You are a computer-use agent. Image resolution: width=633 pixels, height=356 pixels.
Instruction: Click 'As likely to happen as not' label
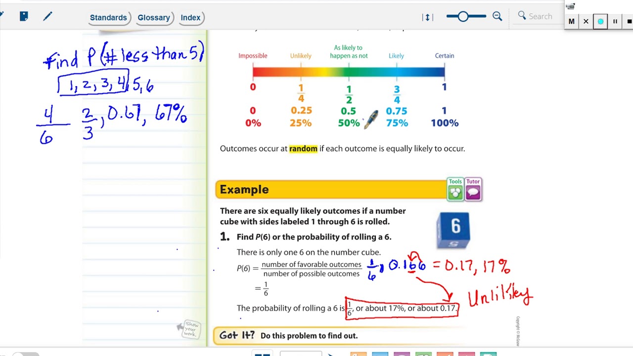(349, 52)
